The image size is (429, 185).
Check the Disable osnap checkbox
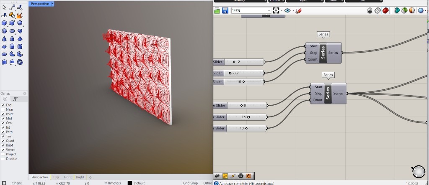click(3, 159)
